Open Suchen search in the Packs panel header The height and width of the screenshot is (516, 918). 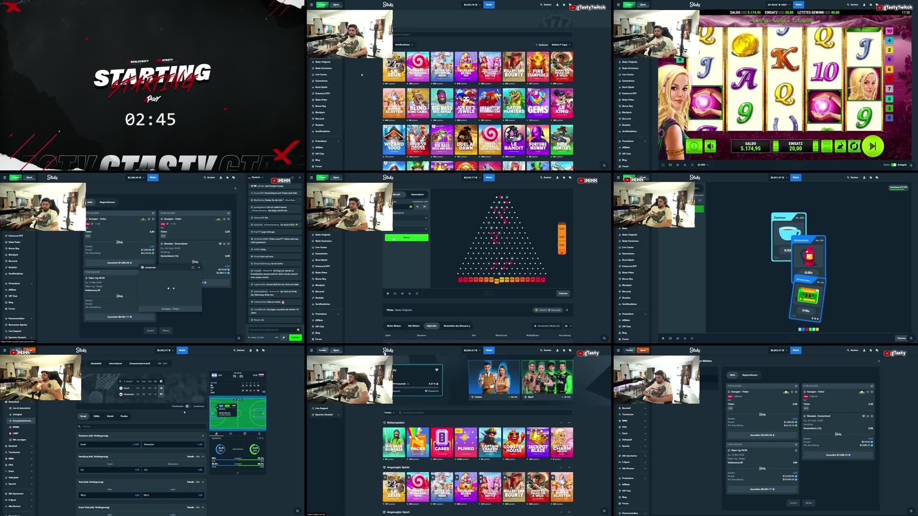click(x=852, y=178)
